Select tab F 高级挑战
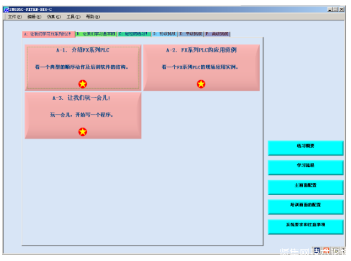This screenshot has width=351, height=261. [217, 34]
